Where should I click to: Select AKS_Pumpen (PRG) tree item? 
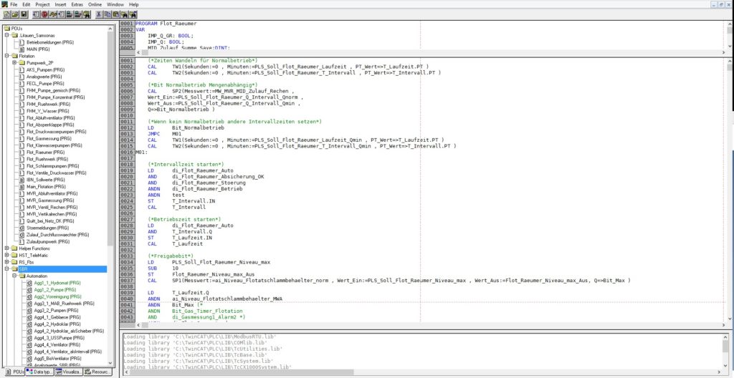(x=45, y=69)
